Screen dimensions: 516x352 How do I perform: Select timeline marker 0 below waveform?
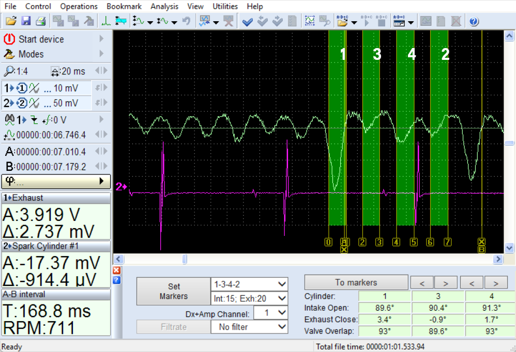328,243
